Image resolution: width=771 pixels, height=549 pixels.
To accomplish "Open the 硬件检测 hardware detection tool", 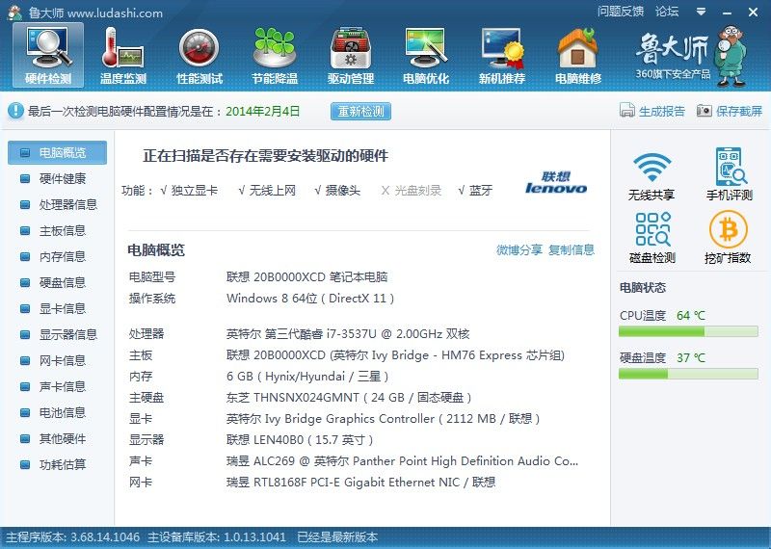I will 48,55.
